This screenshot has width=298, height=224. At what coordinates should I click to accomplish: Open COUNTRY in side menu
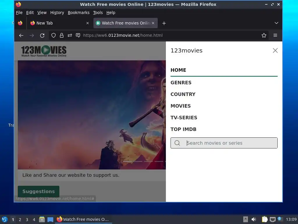pyautogui.click(x=183, y=94)
